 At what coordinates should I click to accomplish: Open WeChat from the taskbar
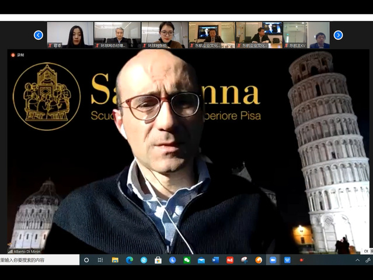pyautogui.click(x=187, y=260)
